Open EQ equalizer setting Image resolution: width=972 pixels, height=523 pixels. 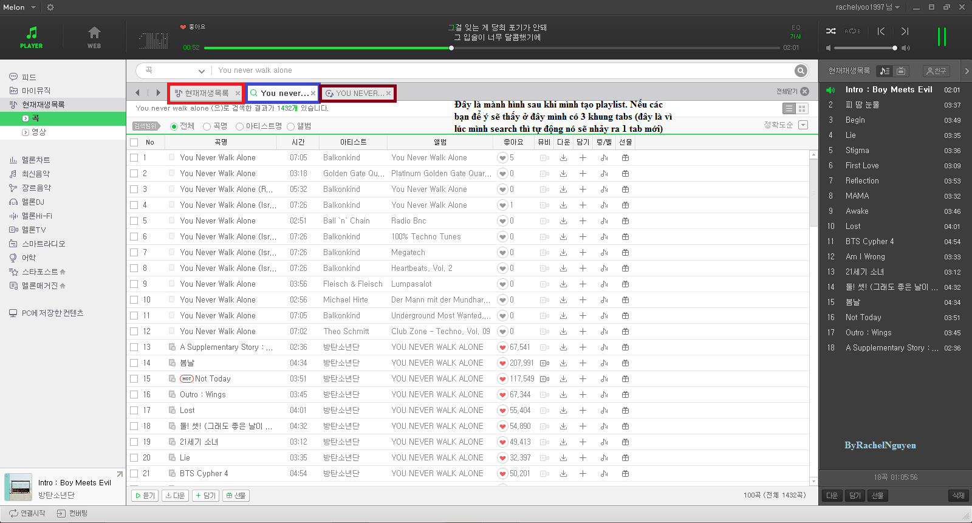point(796,27)
